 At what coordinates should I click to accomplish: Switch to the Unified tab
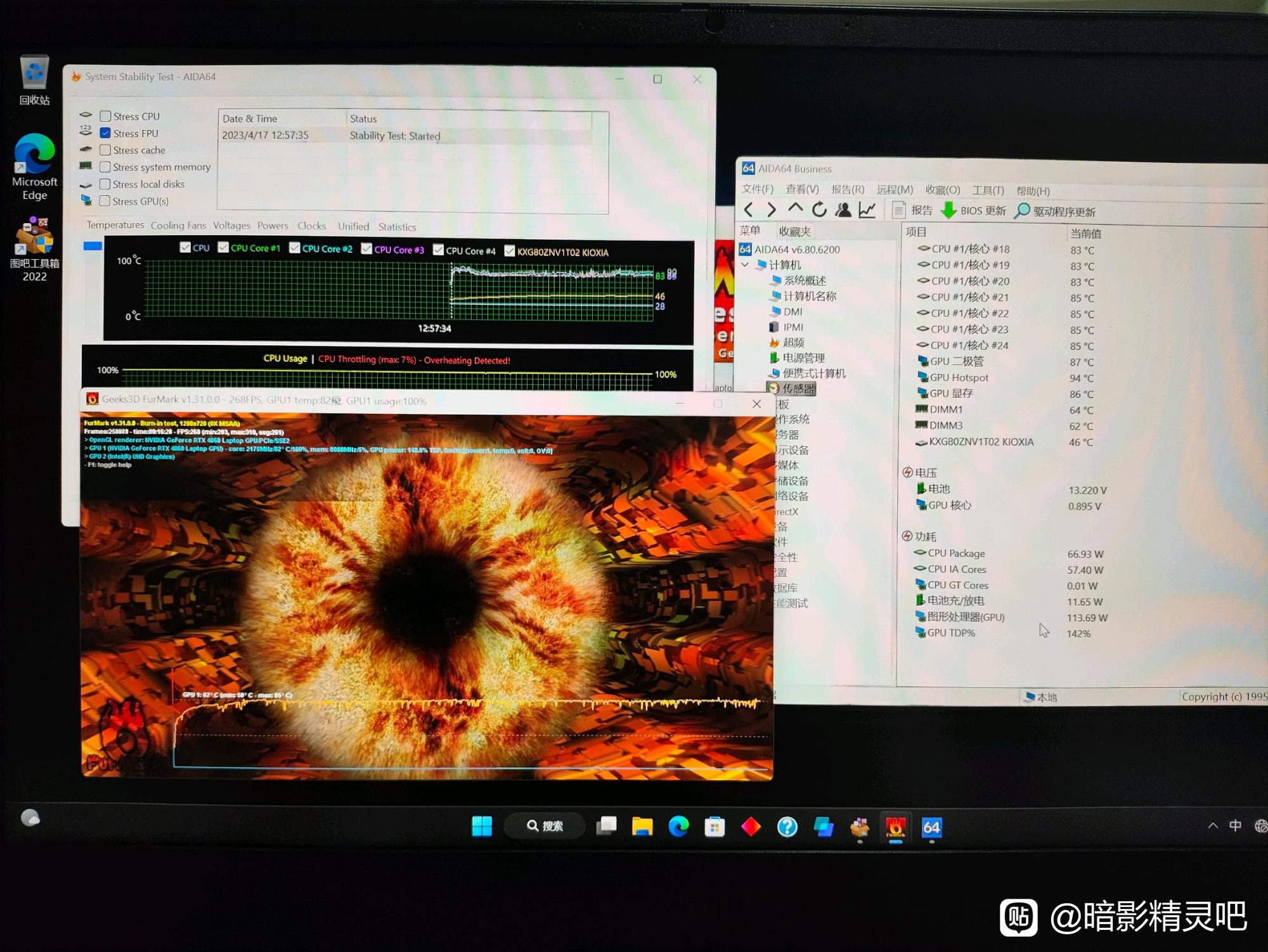click(x=353, y=227)
